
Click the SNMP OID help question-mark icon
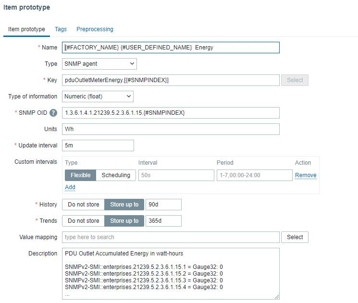tap(53, 113)
